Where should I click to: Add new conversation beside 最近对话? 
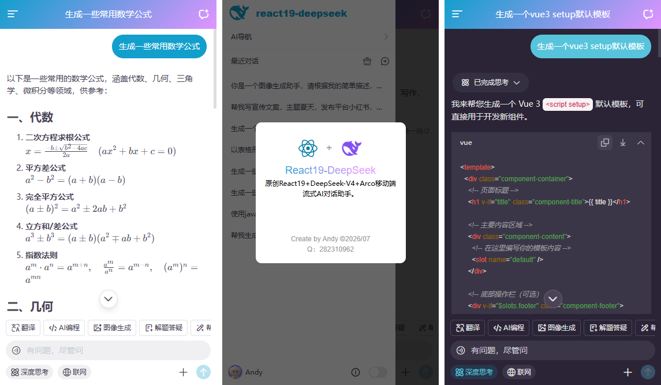tap(385, 61)
